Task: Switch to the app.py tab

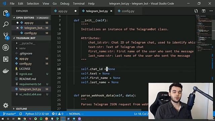Action: [63, 11]
